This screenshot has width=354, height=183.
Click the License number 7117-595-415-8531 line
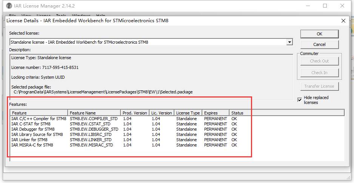45,67
